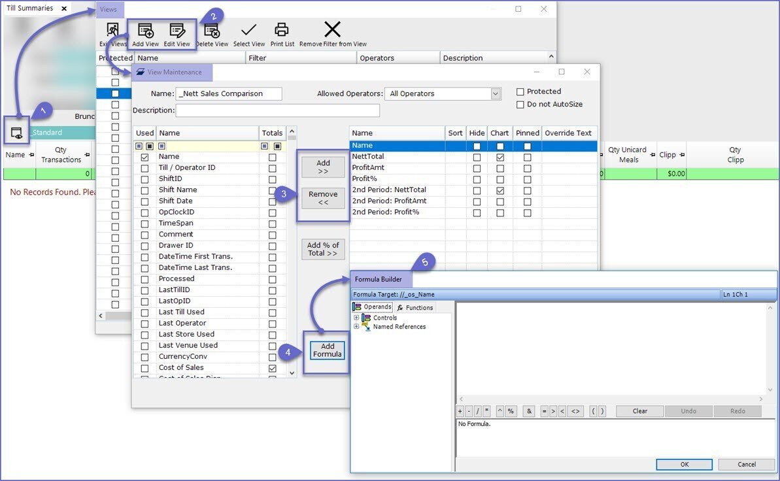Click the Add View toolbar icon
The height and width of the screenshot is (481, 780).
(145, 31)
